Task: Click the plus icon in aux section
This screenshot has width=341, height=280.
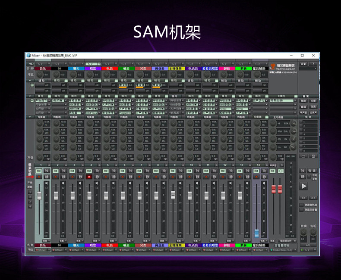Action: 32,85
